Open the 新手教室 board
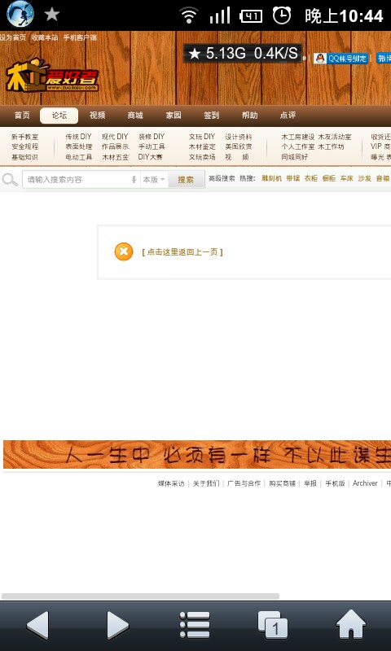Screen dimensions: 391x651 25,137
